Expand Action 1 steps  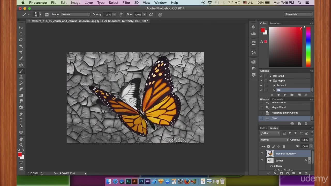[x=274, y=85]
